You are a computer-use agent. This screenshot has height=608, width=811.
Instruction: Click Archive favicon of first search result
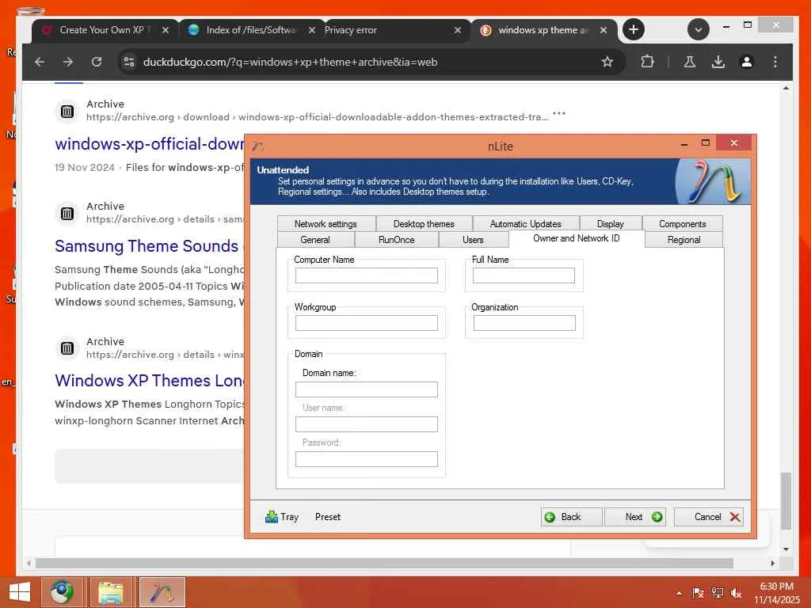(67, 111)
